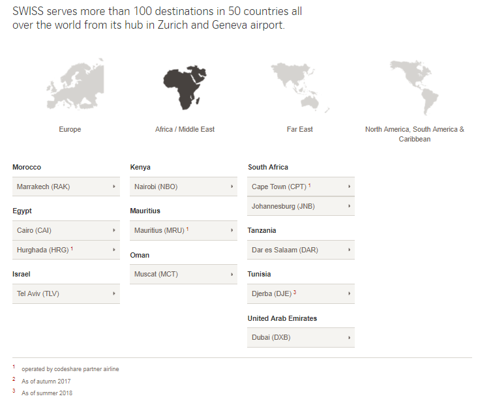Select the Africa / Middle East map icon
Viewport: 478px width, 405px height.
coord(185,87)
